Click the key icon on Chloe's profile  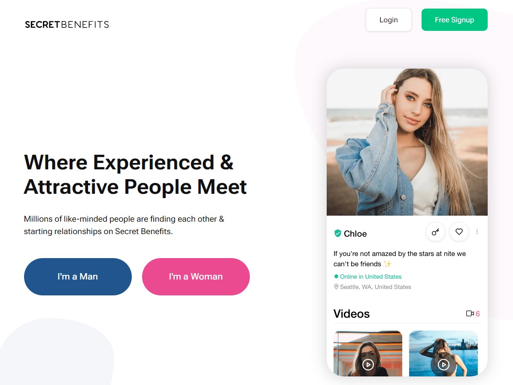435,232
